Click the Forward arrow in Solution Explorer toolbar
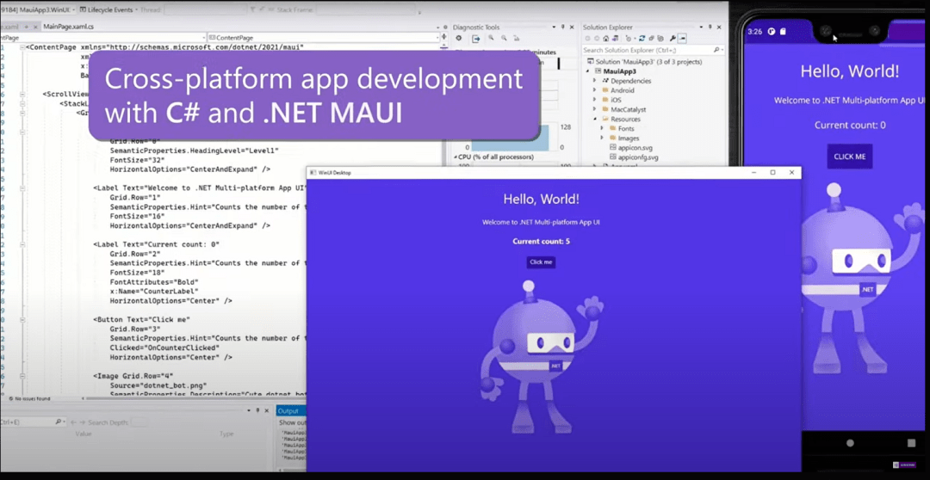 tap(597, 39)
